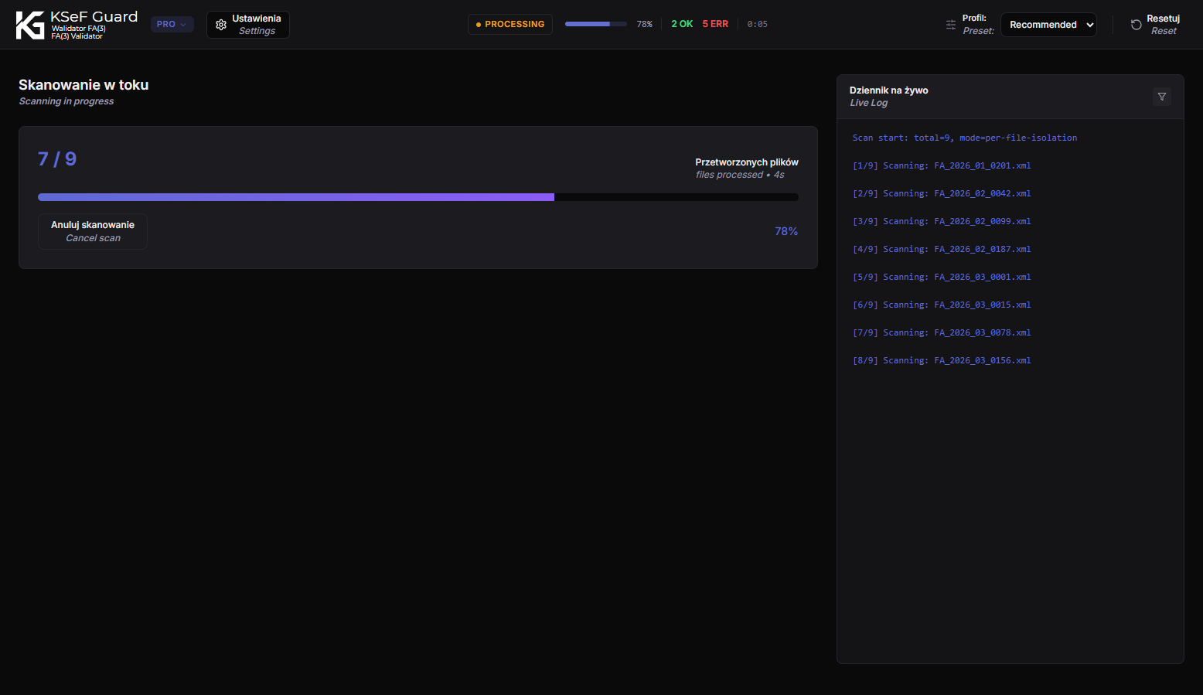Image resolution: width=1203 pixels, height=695 pixels.
Task: Click the 78% label in header
Action: [x=645, y=24]
